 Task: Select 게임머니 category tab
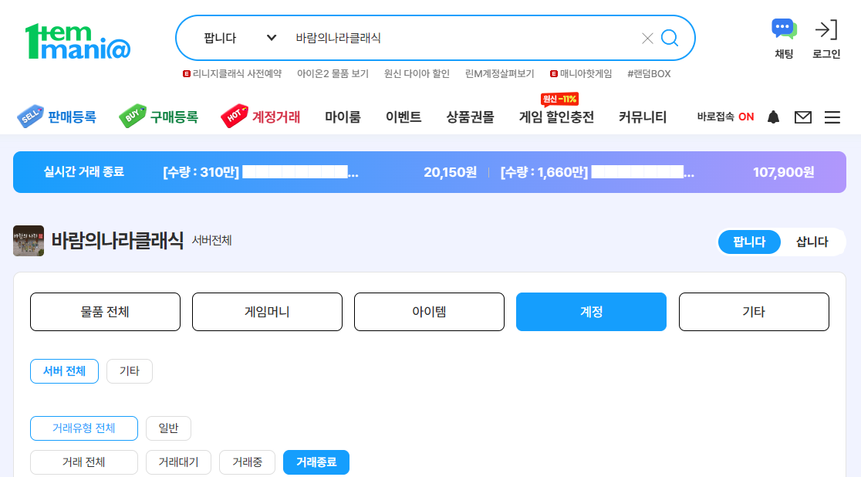(267, 312)
